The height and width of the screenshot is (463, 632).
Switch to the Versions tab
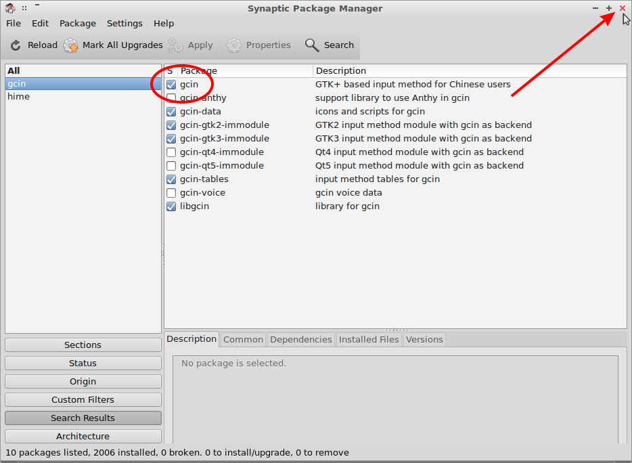[424, 340]
